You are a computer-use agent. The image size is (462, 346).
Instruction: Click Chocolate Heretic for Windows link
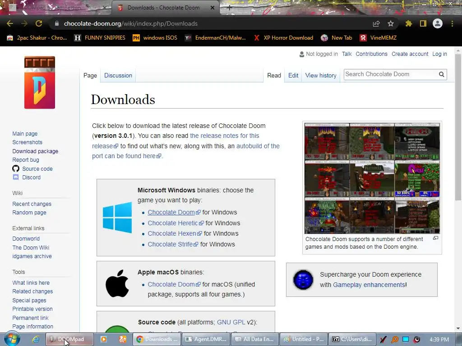[176, 223]
